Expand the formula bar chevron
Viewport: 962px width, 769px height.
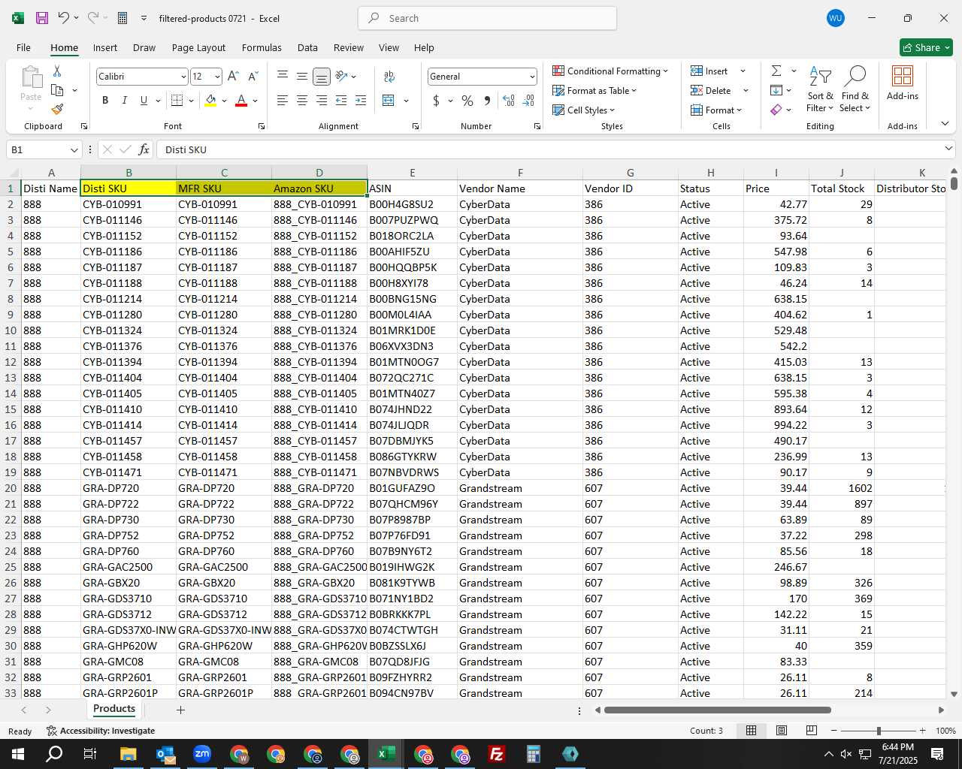pyautogui.click(x=948, y=149)
